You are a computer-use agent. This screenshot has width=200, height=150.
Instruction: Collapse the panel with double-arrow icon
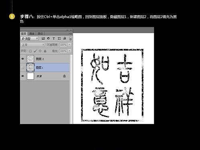click(67, 30)
